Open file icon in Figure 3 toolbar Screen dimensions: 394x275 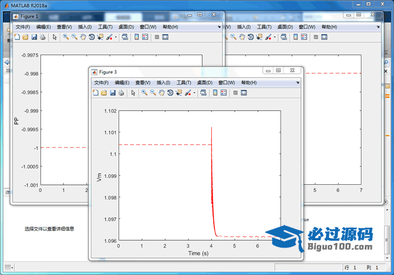(104, 93)
